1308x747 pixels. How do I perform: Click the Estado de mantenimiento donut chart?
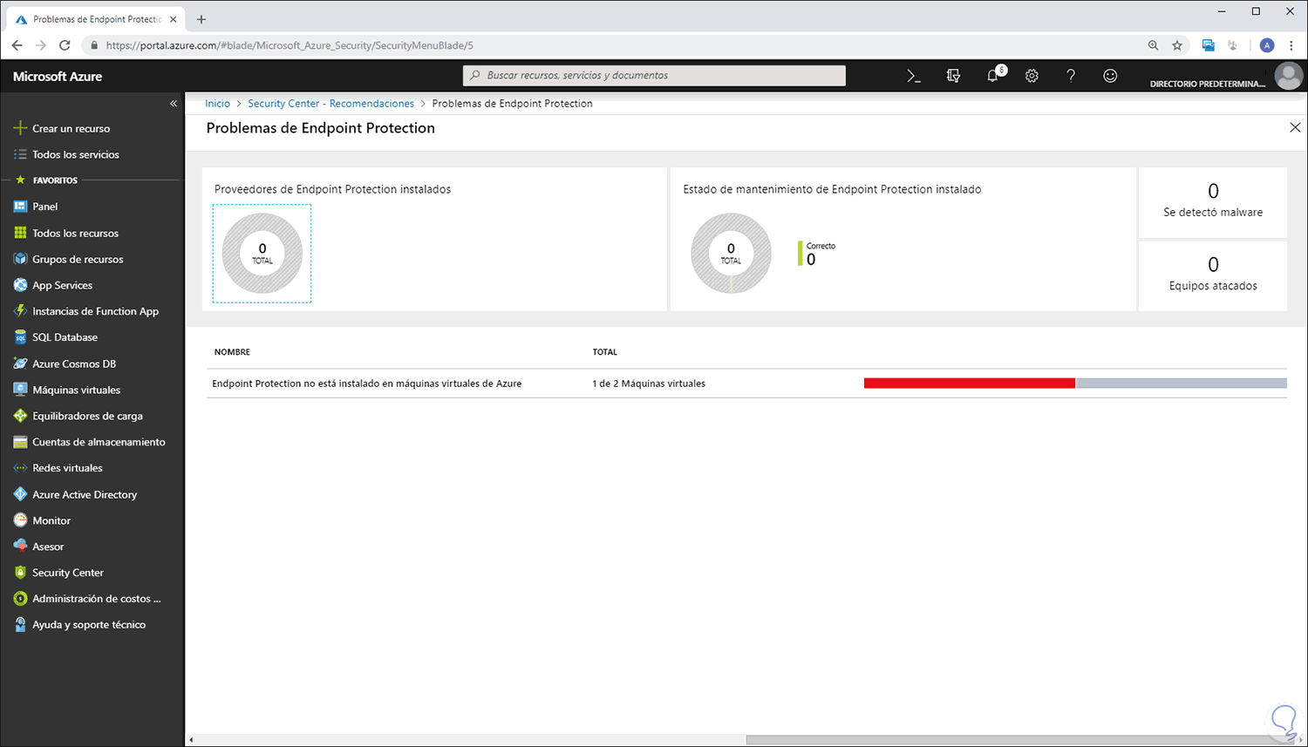point(731,254)
